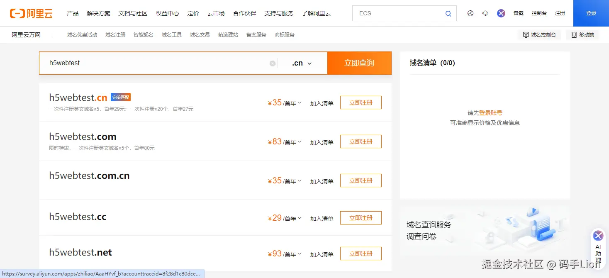Open the 移动端 button

583,35
